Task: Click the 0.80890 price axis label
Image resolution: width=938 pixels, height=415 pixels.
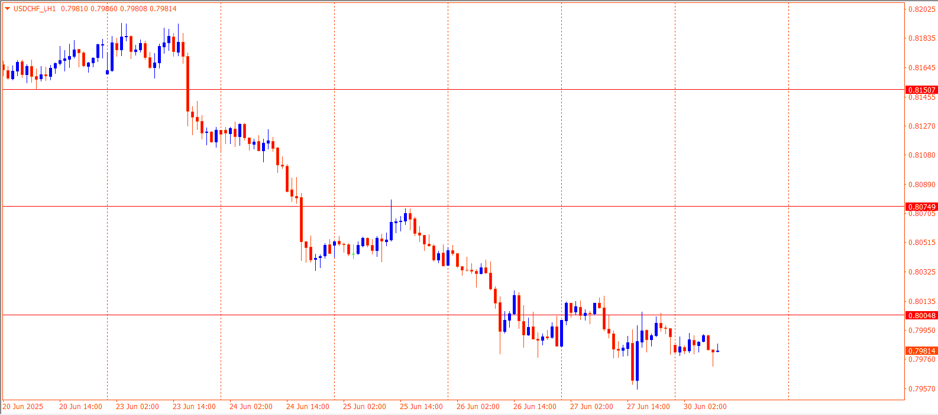Action: (x=922, y=185)
